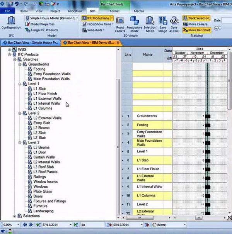The height and width of the screenshot is (234, 232).
Task: Select Landscaping in the IFC tree
Action: click(43, 211)
